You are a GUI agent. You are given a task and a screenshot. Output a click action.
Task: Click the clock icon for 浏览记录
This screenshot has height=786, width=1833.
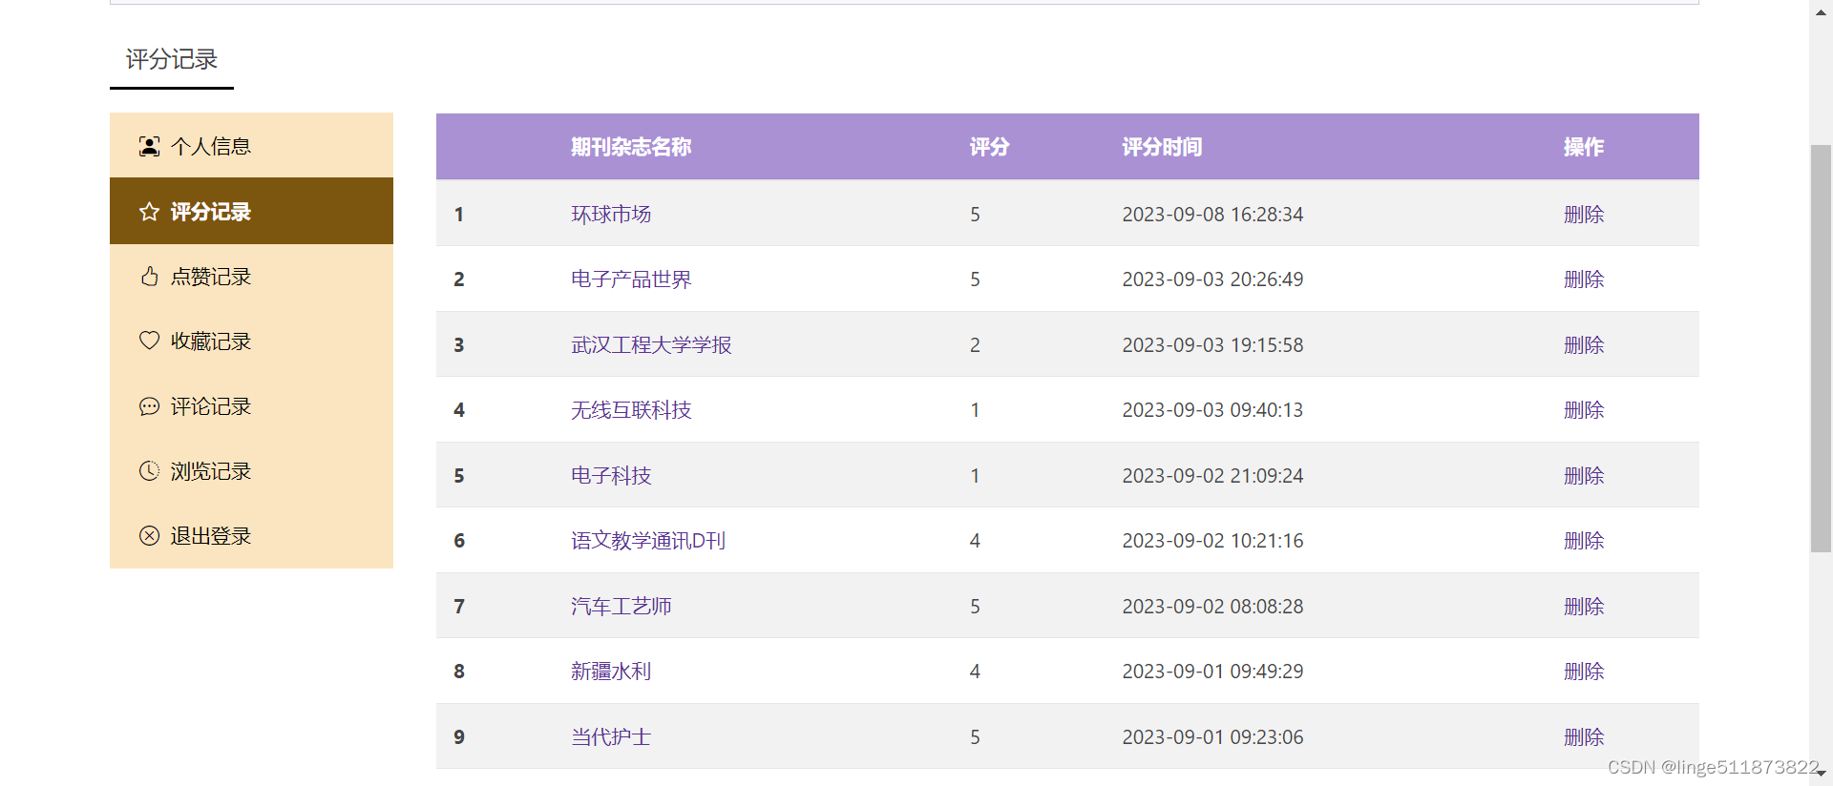point(149,471)
